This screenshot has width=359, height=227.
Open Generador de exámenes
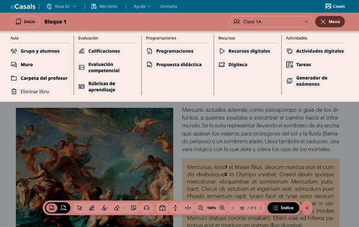312,81
